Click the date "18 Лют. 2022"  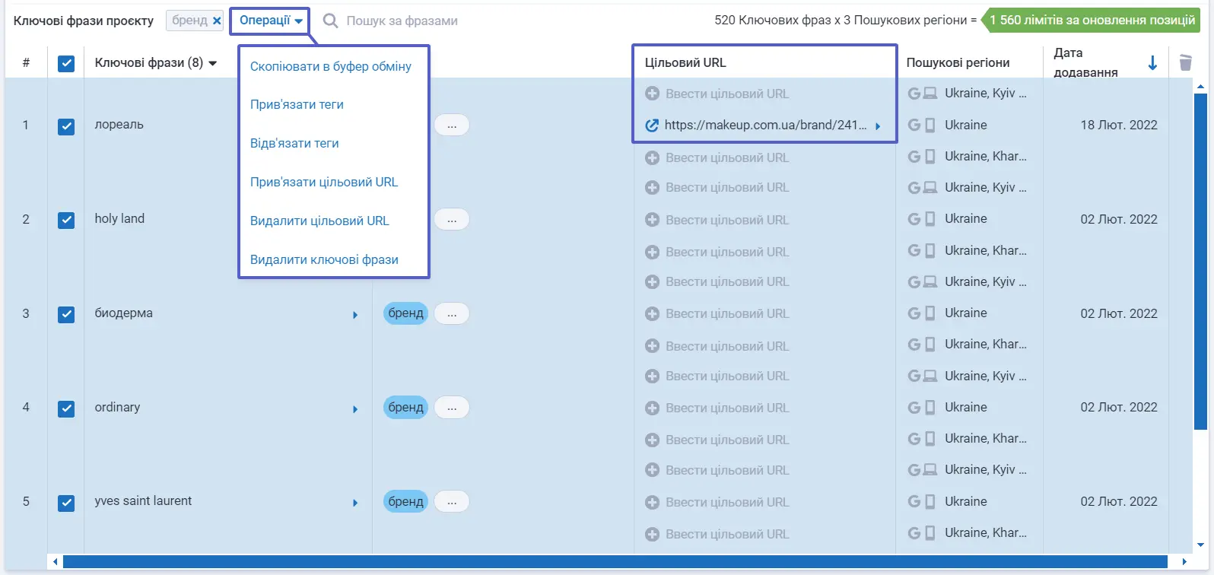(x=1119, y=125)
